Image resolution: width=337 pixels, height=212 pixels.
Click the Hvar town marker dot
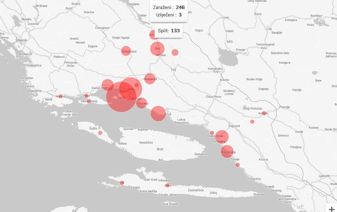pos(122,183)
